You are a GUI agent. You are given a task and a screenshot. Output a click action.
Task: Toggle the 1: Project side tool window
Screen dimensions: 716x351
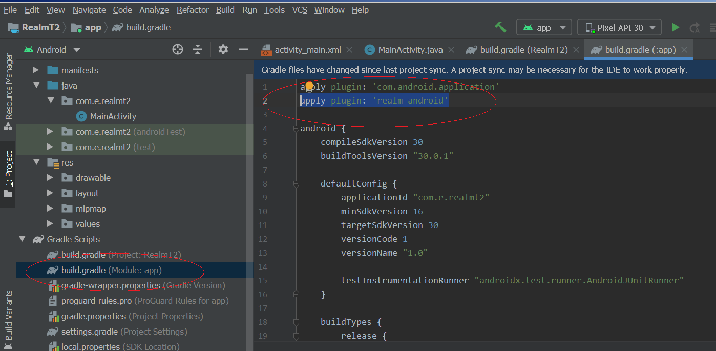pyautogui.click(x=8, y=174)
